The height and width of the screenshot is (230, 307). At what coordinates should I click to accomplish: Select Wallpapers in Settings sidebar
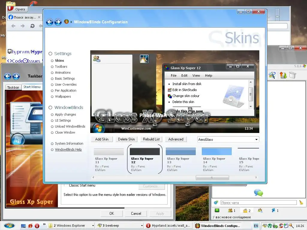63,96
